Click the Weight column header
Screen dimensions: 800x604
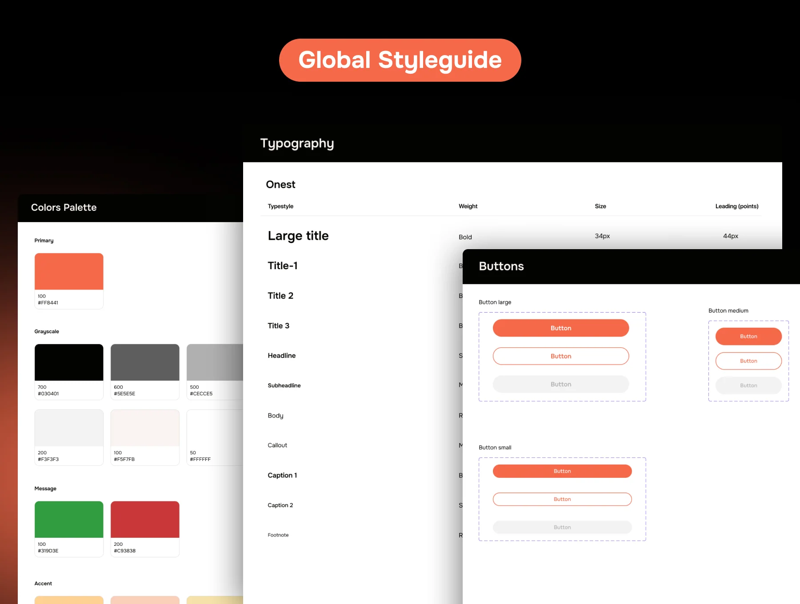point(468,206)
